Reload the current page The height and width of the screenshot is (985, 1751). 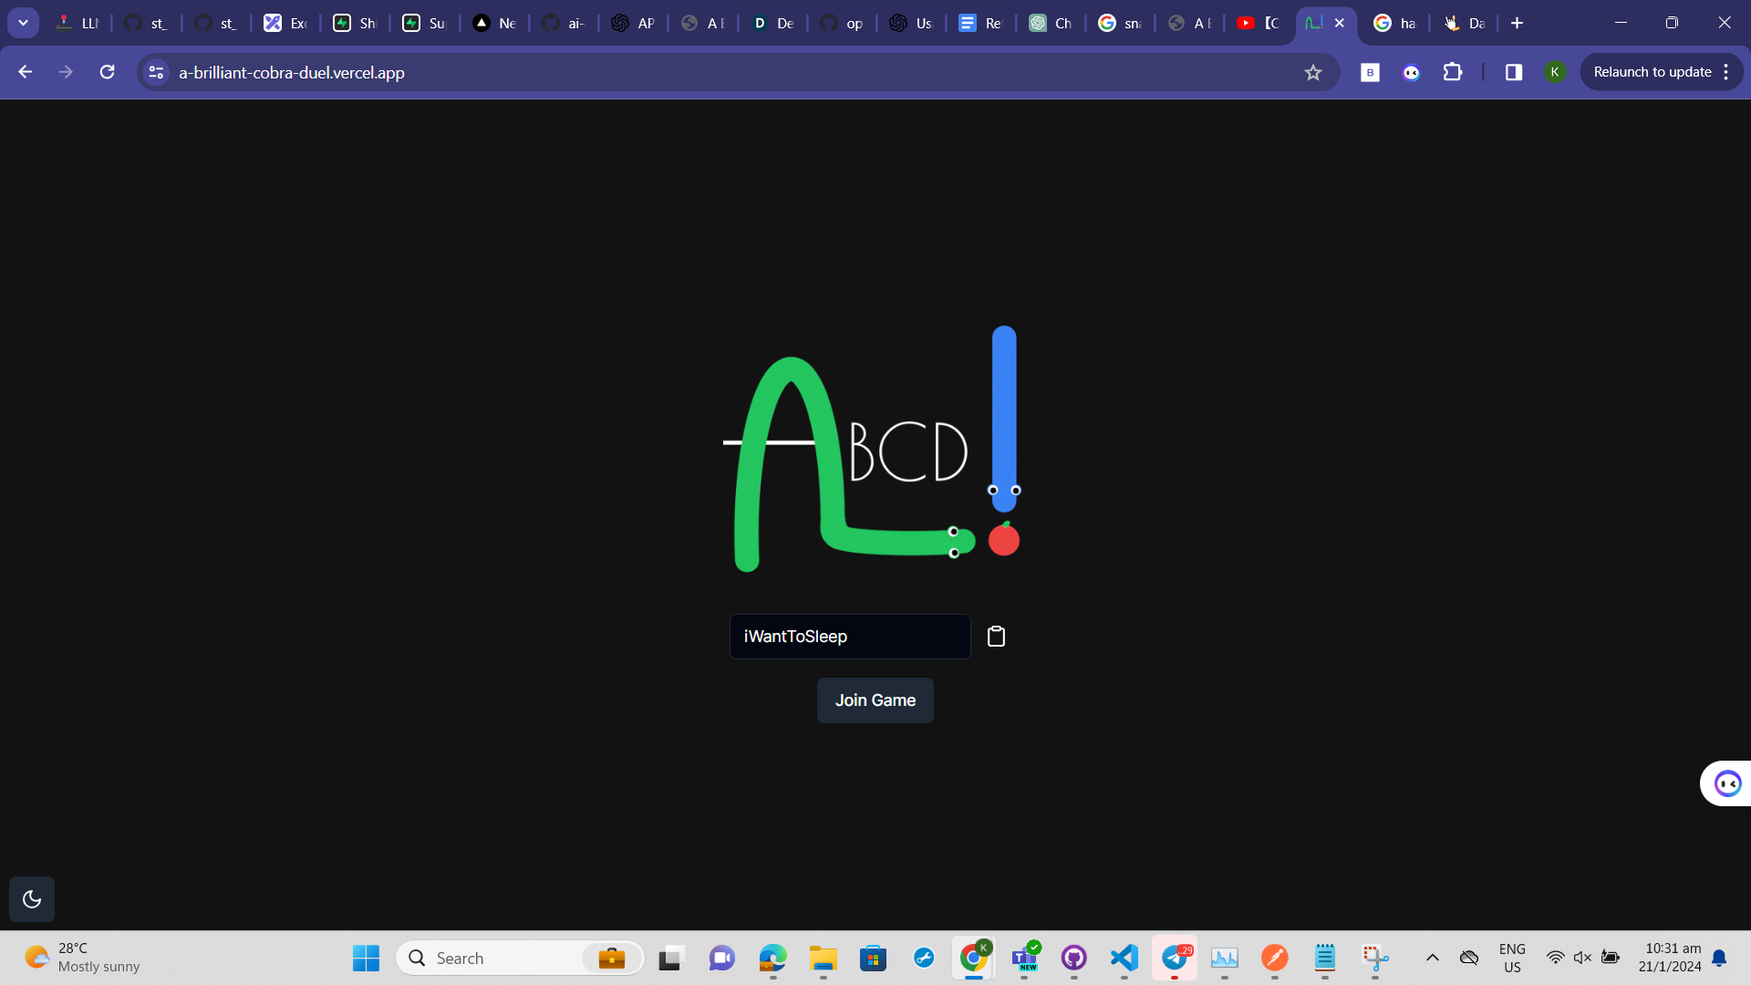tap(107, 72)
